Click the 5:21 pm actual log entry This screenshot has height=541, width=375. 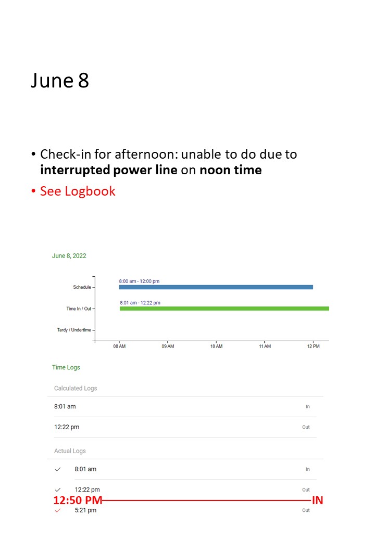coord(85,510)
